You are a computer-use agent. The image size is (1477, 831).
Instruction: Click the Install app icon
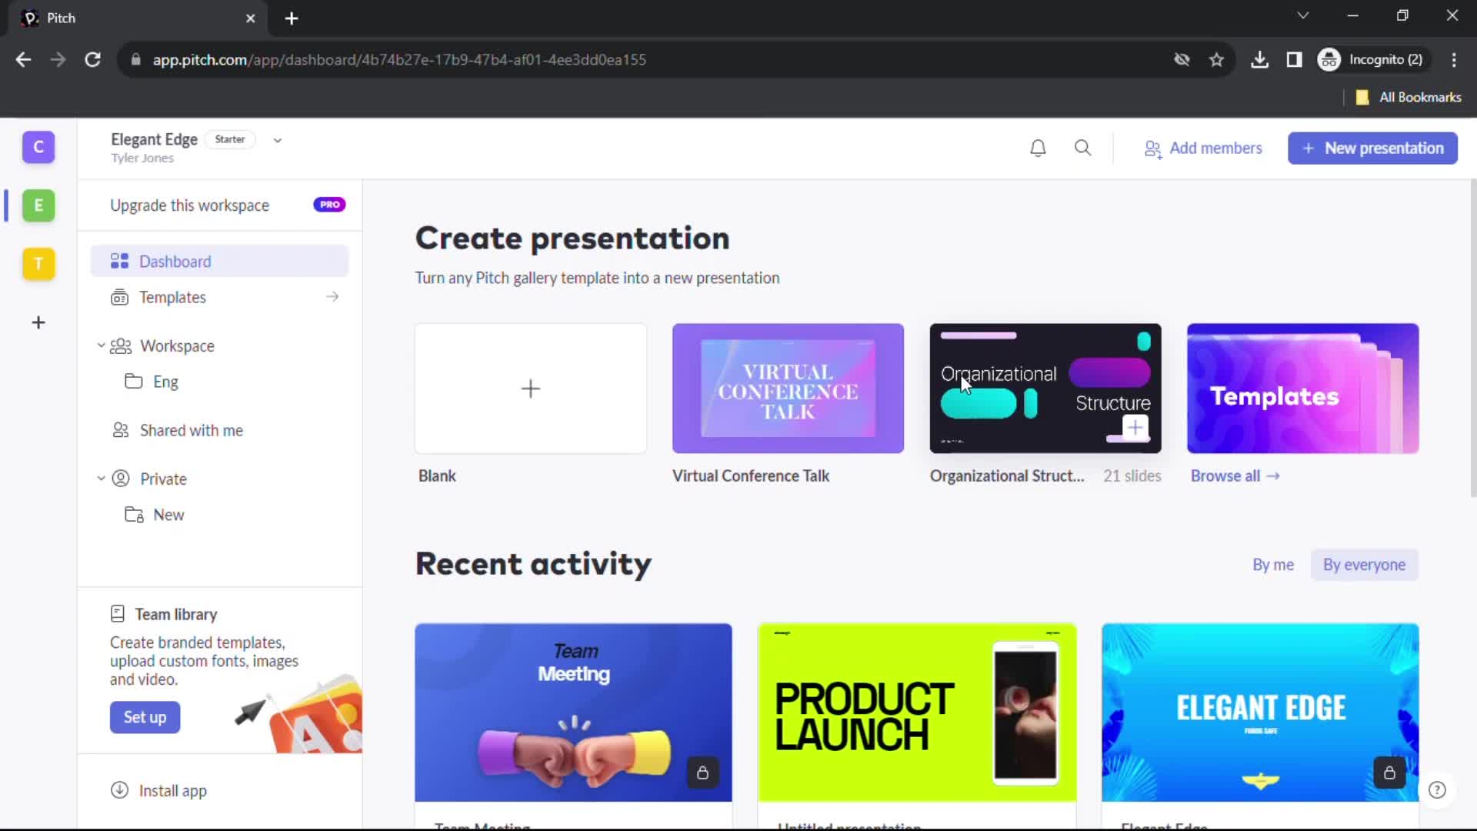coord(118,790)
